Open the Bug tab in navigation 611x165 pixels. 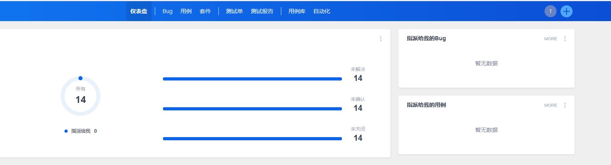click(x=167, y=11)
